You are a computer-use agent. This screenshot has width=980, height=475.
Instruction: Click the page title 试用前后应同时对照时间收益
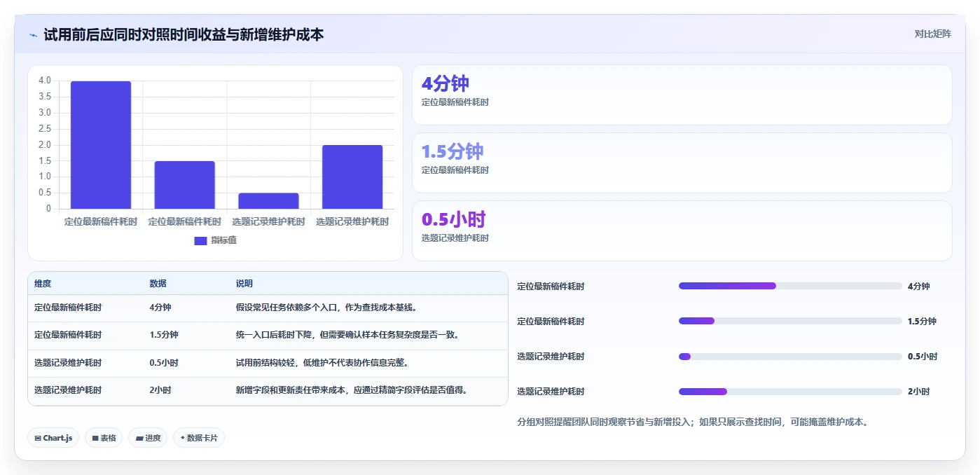pyautogui.click(x=184, y=34)
